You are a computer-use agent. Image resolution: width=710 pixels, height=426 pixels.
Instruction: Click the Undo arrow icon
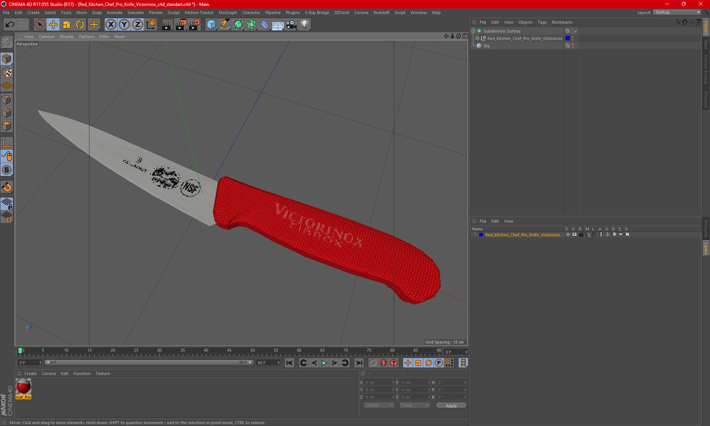point(10,25)
